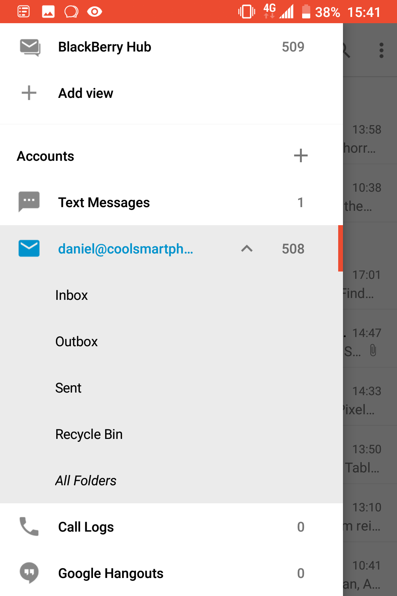
Task: Tap the chat bubbles notification icon
Action: click(x=71, y=12)
